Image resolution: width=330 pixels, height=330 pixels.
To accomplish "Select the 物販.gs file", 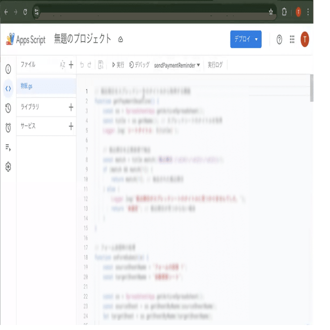I will pos(46,86).
